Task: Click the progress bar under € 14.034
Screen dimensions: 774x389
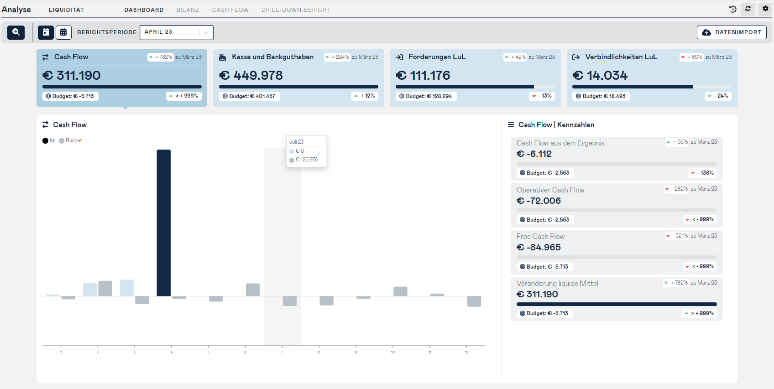Action: pos(652,87)
